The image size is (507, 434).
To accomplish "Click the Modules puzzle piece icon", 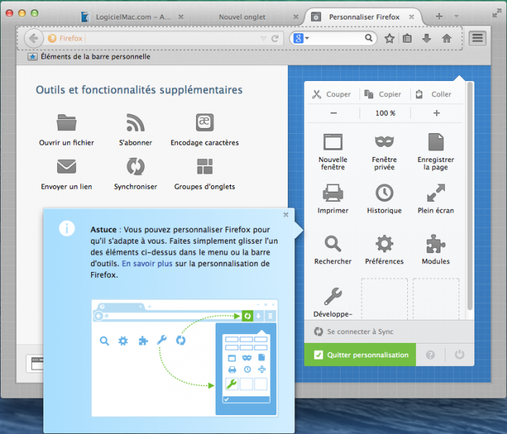I will [436, 244].
